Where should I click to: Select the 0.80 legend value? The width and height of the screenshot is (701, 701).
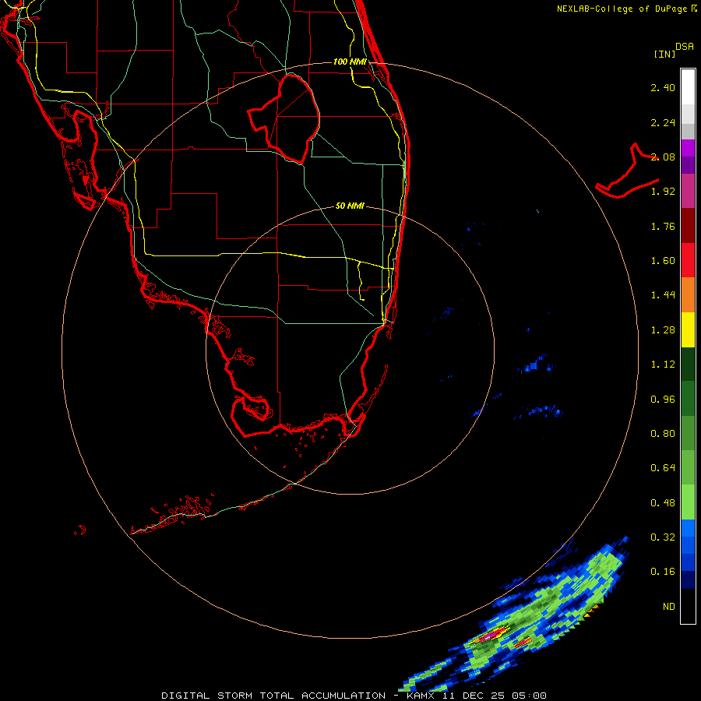click(x=663, y=434)
